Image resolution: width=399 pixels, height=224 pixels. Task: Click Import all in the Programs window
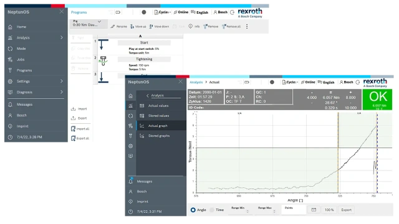(x=80, y=129)
